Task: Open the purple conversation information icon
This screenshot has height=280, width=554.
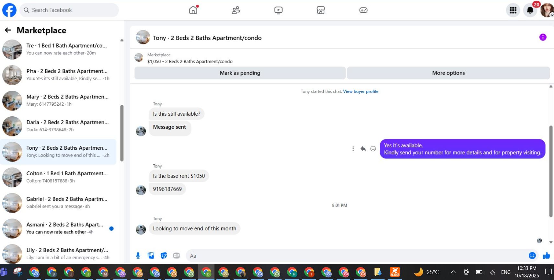Action: [543, 37]
